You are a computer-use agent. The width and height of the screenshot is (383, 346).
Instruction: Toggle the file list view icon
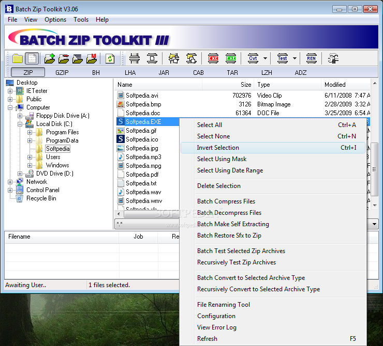pos(32,58)
